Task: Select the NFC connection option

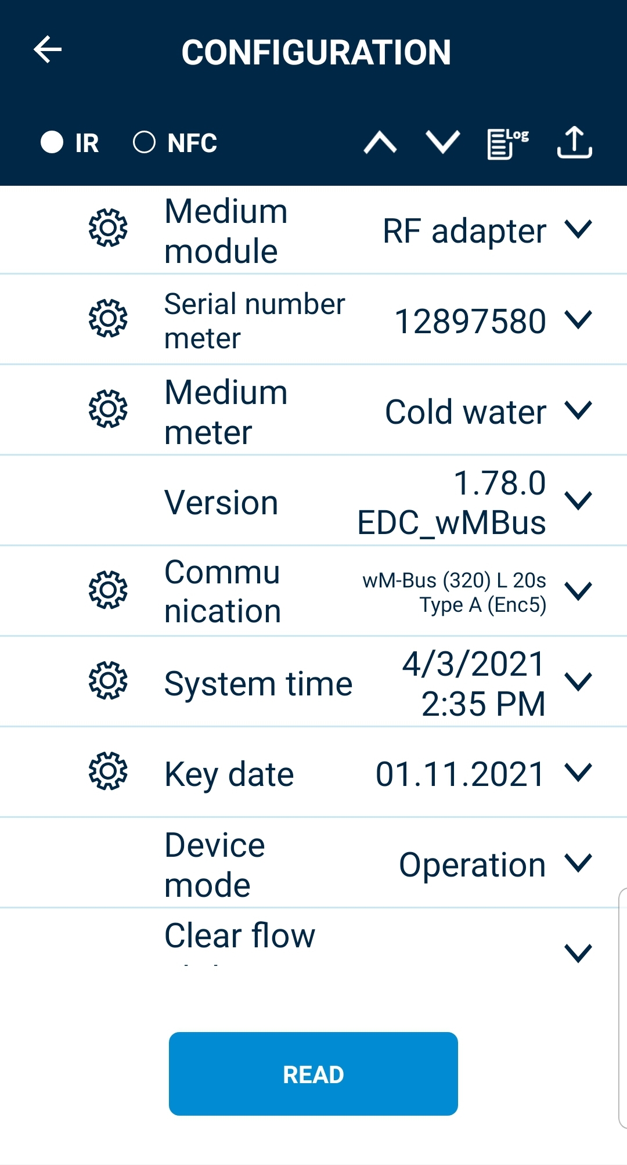Action: click(146, 143)
